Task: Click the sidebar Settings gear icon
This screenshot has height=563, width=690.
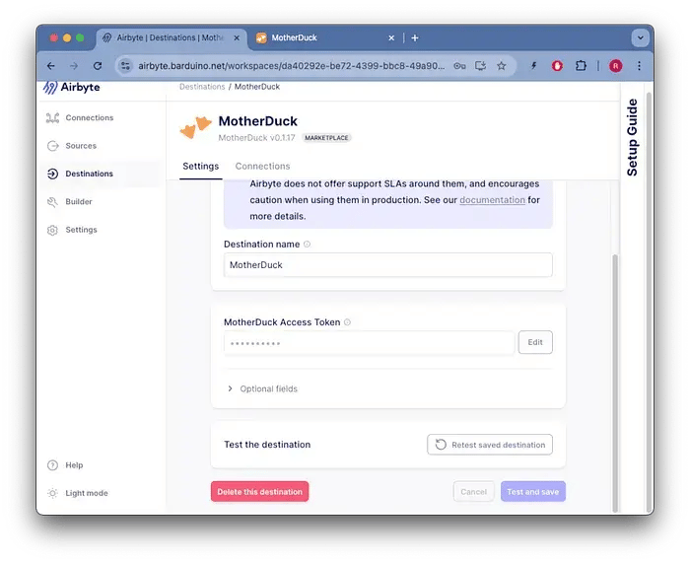Action: click(x=52, y=230)
